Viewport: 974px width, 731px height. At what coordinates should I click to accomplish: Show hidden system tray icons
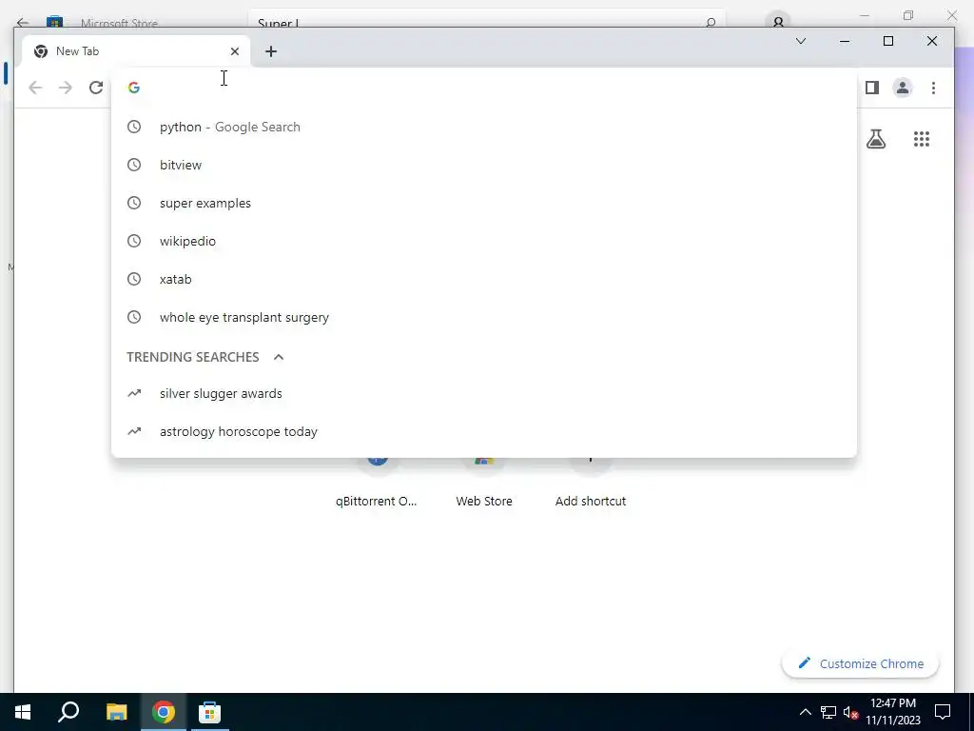click(x=805, y=712)
